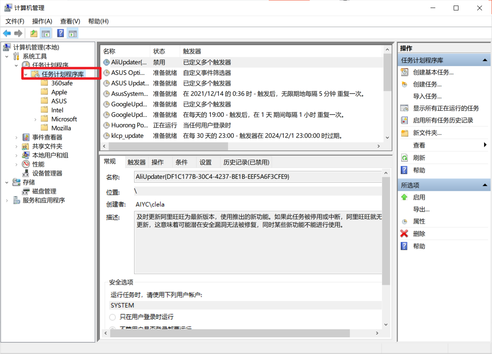Select the Huorong Po... task row

(x=242, y=125)
